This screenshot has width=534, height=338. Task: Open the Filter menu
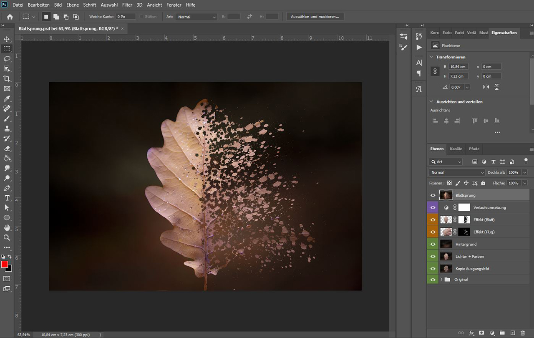tap(127, 5)
